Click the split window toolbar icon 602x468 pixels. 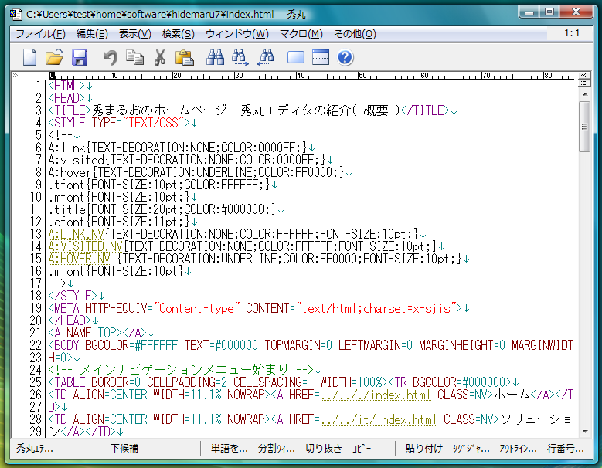pyautogui.click(x=321, y=58)
